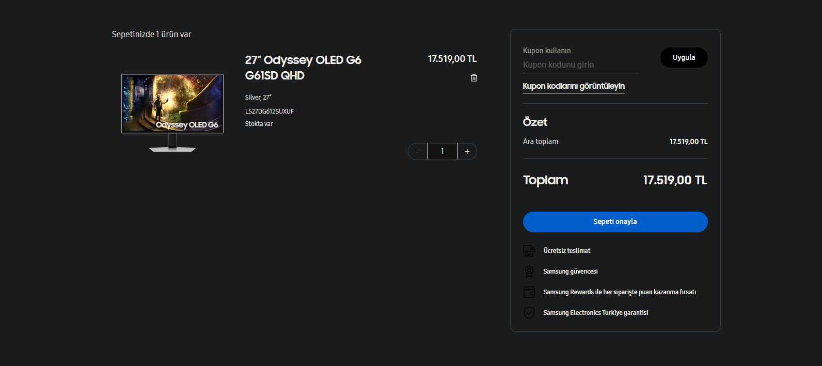Select the Silver, 27" variant text
The height and width of the screenshot is (366, 822).
pyautogui.click(x=258, y=98)
